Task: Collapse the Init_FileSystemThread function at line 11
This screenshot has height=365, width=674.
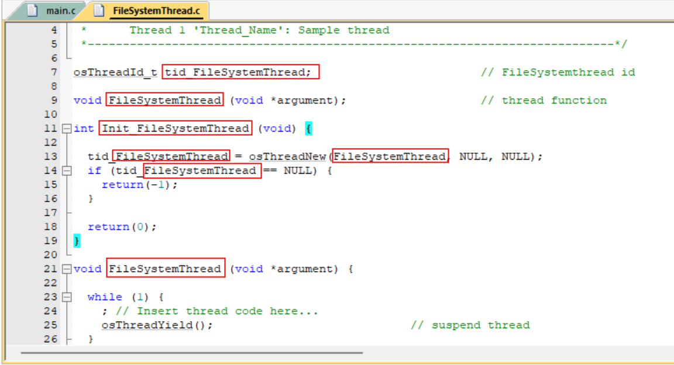Action: pos(67,129)
